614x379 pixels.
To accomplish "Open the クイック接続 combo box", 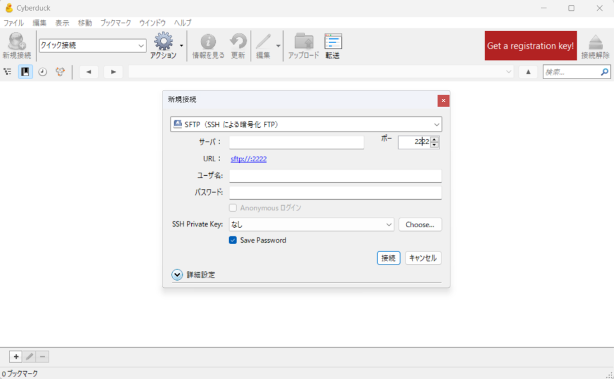I will pyautogui.click(x=93, y=46).
